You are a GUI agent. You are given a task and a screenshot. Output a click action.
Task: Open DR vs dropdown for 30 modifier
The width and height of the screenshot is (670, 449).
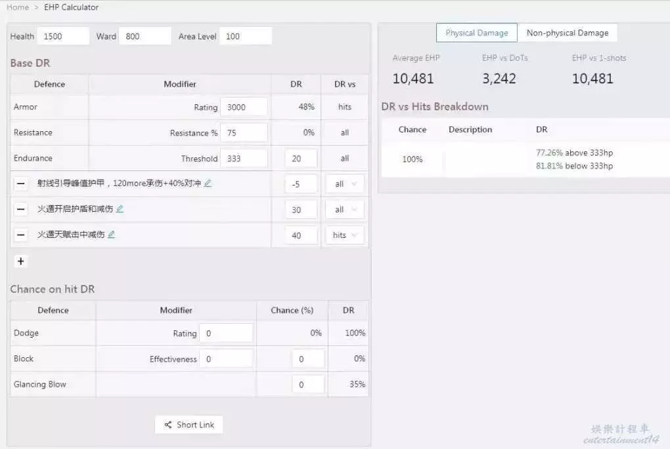click(345, 210)
